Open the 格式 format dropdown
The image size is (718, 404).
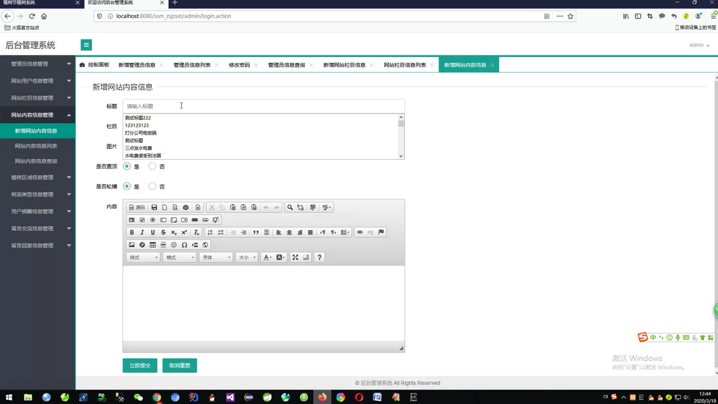coord(179,257)
